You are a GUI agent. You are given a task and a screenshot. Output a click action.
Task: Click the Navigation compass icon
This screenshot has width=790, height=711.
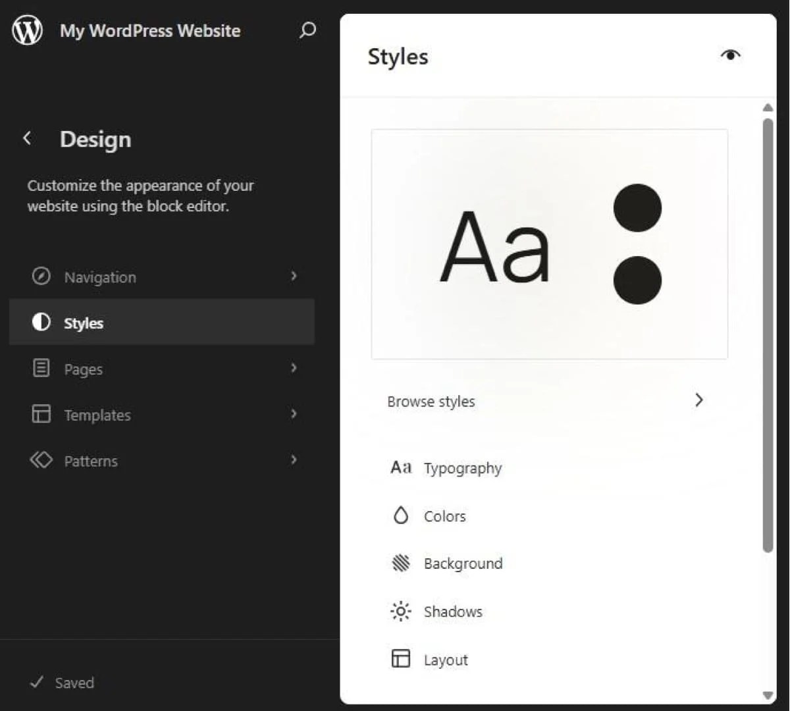(41, 276)
